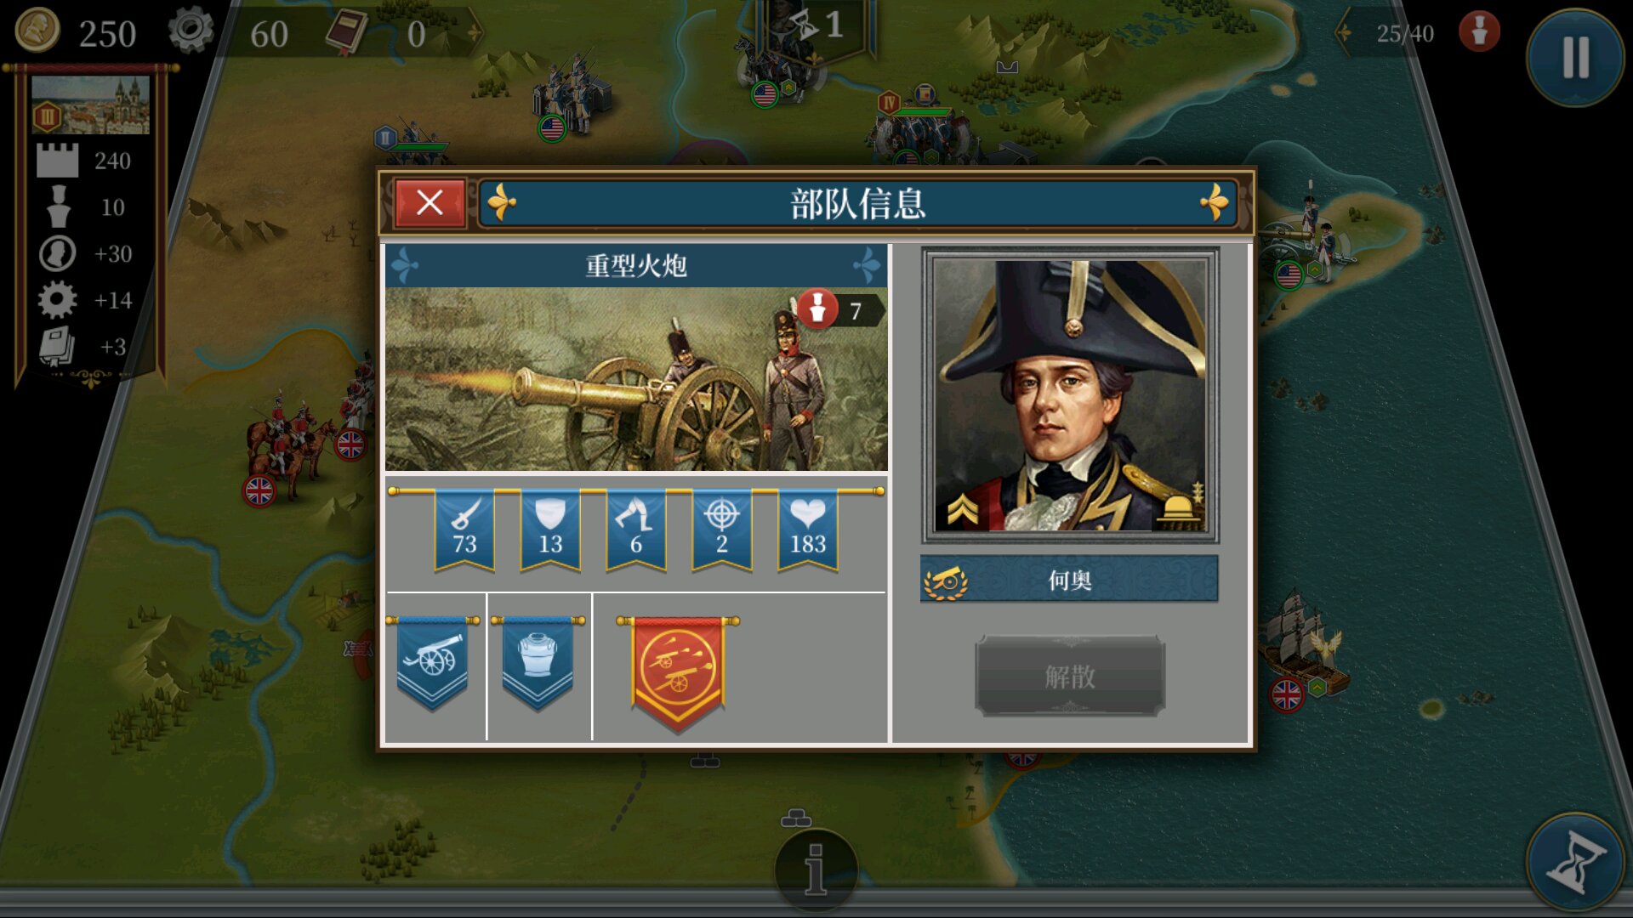This screenshot has width=1633, height=918.
Task: Select the defense shield stat showing 13
Action: pos(550,530)
